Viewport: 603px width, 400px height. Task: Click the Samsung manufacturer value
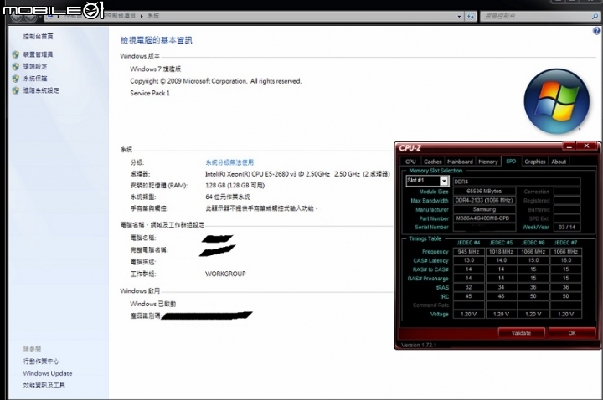pos(484,209)
